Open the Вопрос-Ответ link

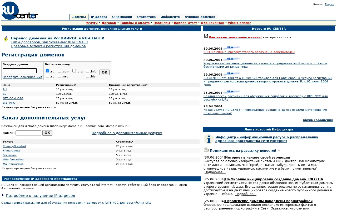coord(186,23)
